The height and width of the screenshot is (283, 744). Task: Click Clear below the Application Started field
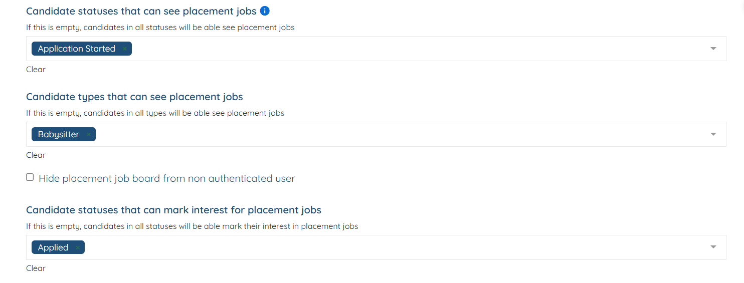36,70
